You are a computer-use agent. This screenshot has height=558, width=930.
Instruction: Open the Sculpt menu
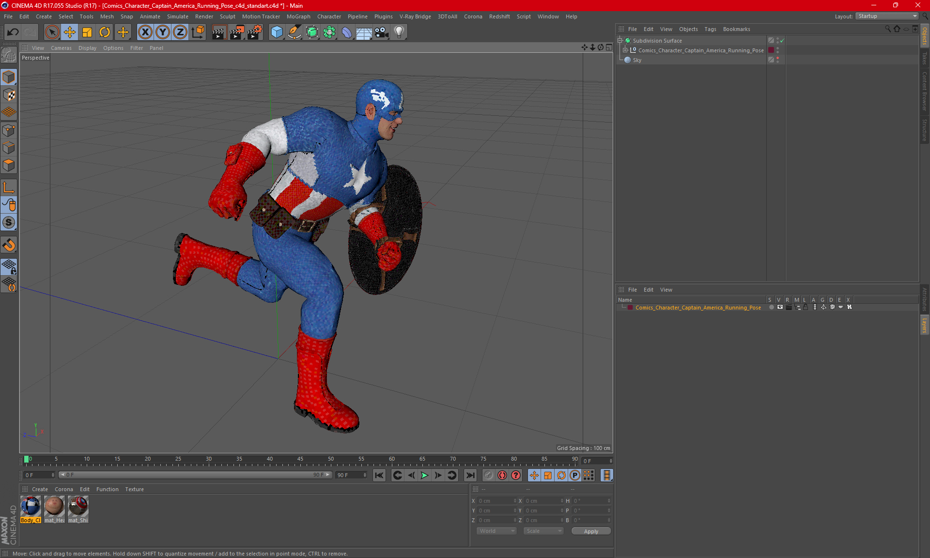click(x=227, y=16)
